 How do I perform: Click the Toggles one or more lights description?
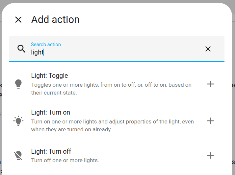[111, 89]
